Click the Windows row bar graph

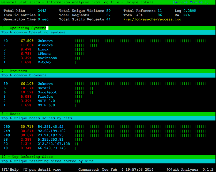[x=86, y=45]
